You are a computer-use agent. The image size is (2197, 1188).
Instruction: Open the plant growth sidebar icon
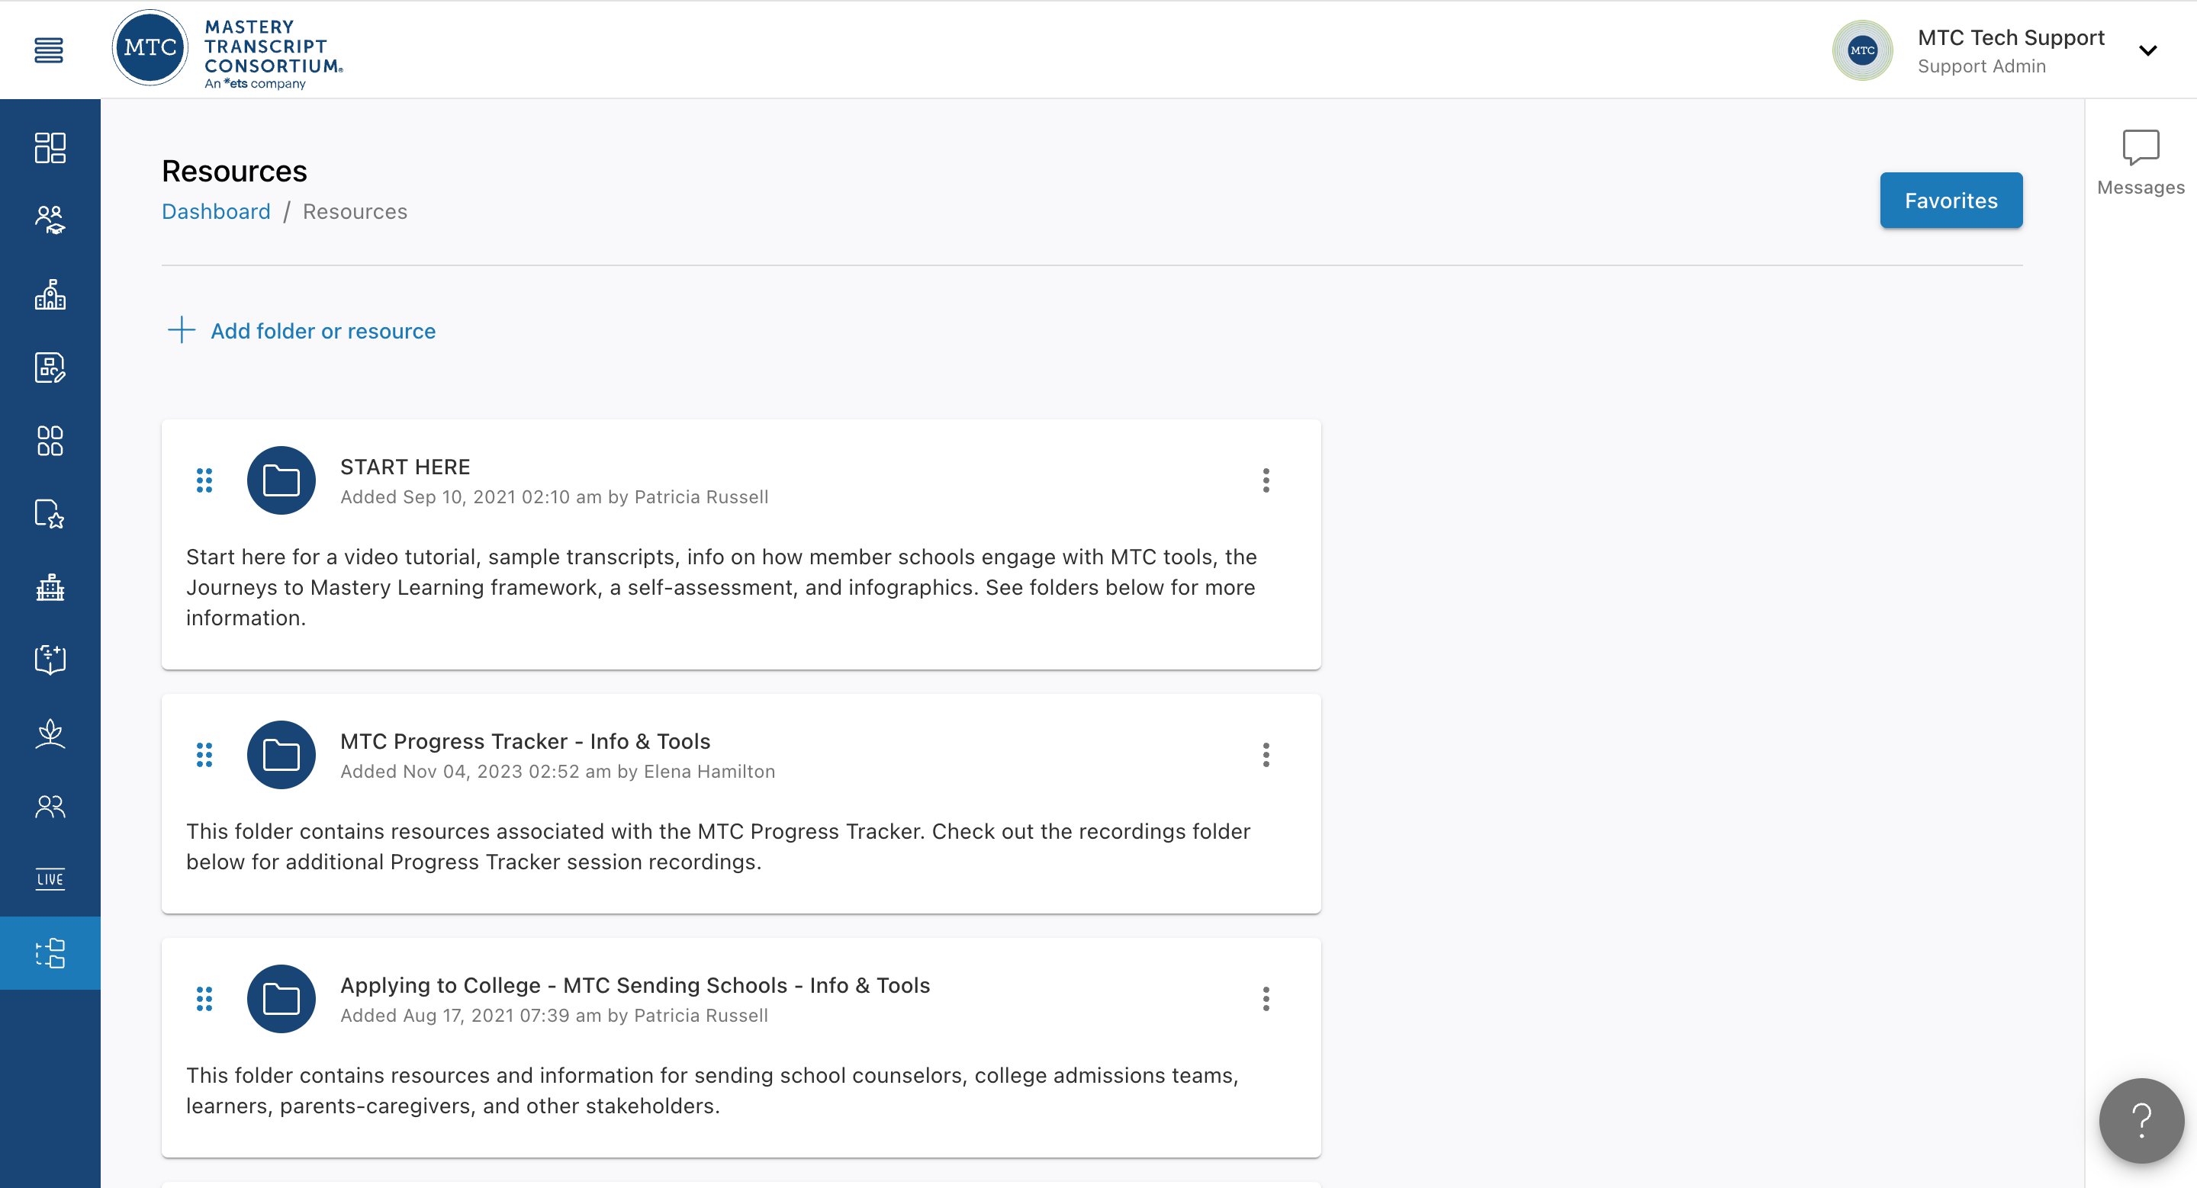click(50, 733)
